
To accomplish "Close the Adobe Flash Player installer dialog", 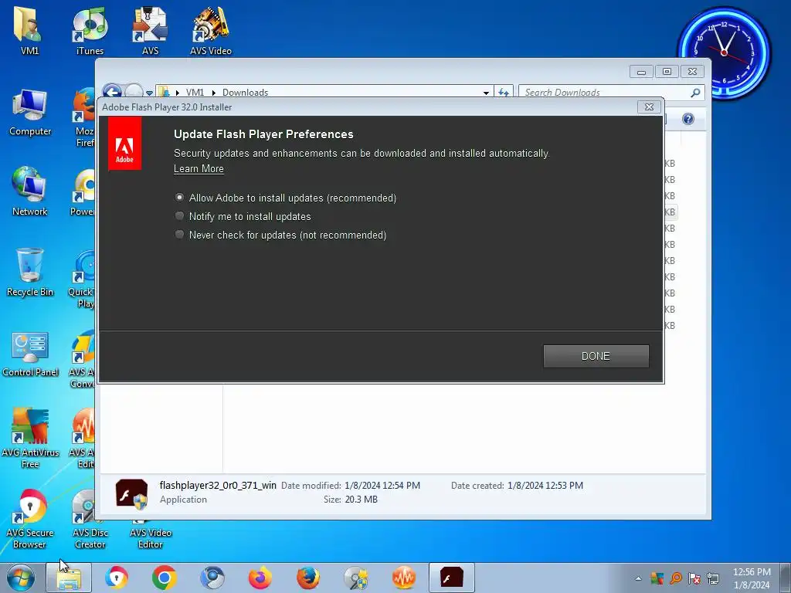I will click(649, 107).
